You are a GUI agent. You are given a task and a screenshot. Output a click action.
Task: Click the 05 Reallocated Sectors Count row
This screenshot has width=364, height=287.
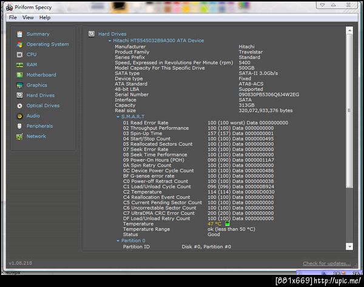coord(198,144)
